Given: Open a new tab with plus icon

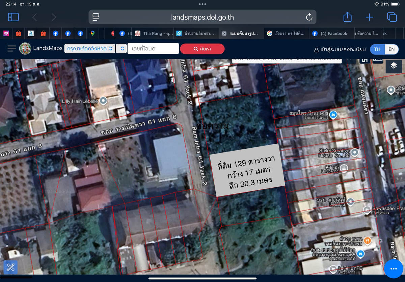Looking at the screenshot, I should pyautogui.click(x=369, y=17).
